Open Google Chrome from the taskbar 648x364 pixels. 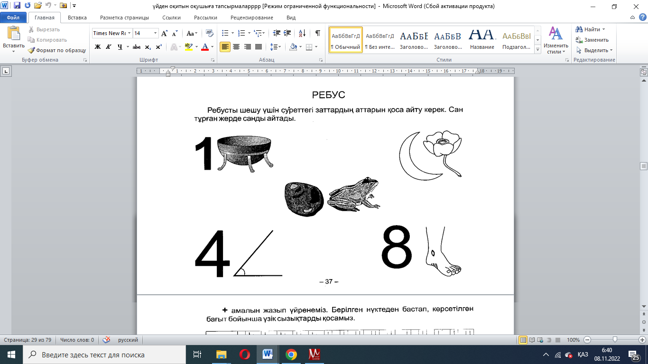[x=291, y=355]
